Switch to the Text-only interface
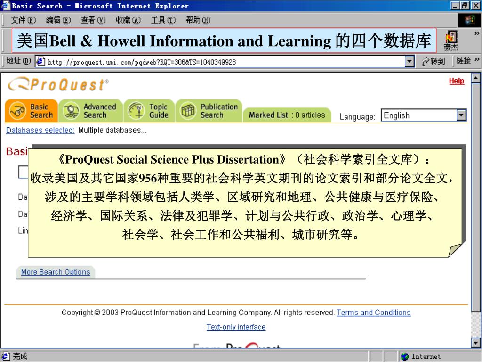The width and height of the screenshot is (482, 362). click(236, 327)
